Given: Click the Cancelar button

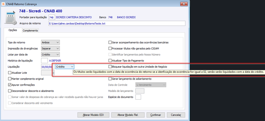Looking at the screenshot, I should coord(176,115).
